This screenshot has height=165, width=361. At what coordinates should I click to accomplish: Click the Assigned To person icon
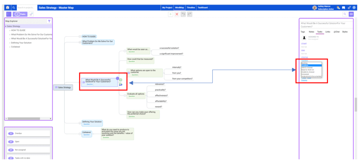coord(304,38)
